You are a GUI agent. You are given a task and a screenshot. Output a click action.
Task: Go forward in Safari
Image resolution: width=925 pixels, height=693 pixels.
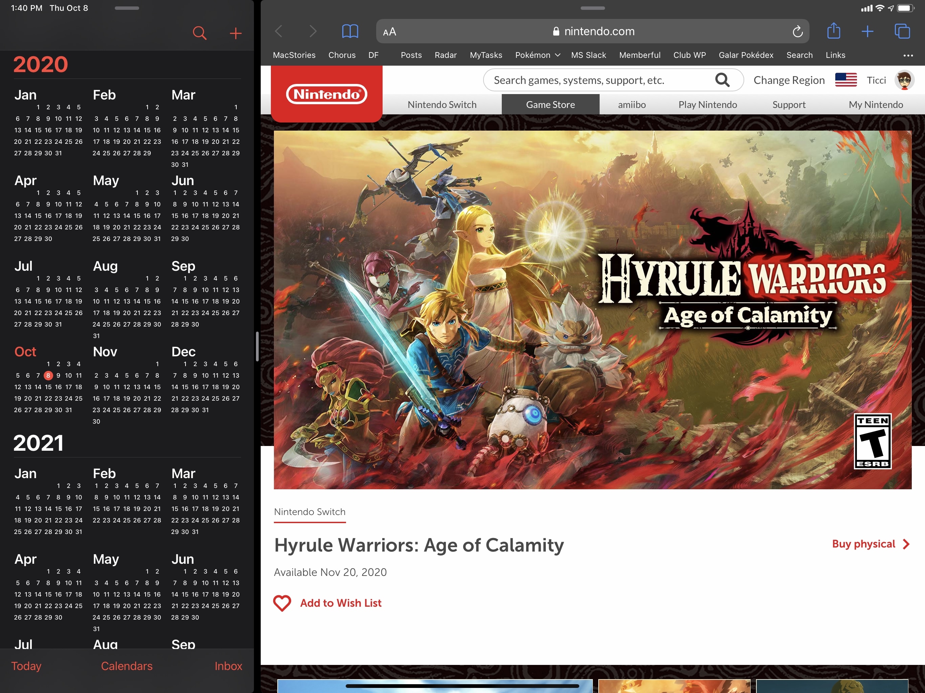point(313,31)
